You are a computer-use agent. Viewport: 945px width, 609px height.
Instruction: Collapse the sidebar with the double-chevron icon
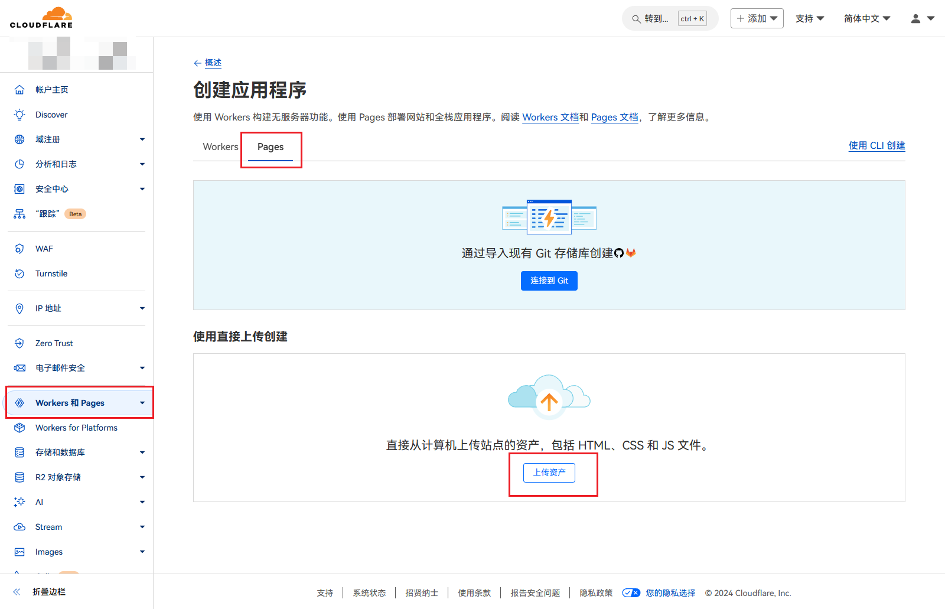click(17, 592)
